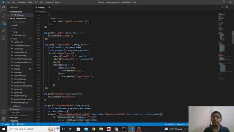This screenshot has width=234, height=132.
Task: Open the signup.ejs file
Action: click(x=18, y=92)
